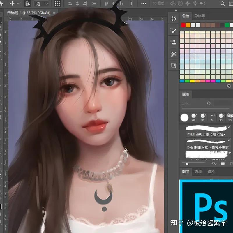Viewport: 233px width, 233px height.
Task: Select the plain round recent brush
Action: (184, 118)
